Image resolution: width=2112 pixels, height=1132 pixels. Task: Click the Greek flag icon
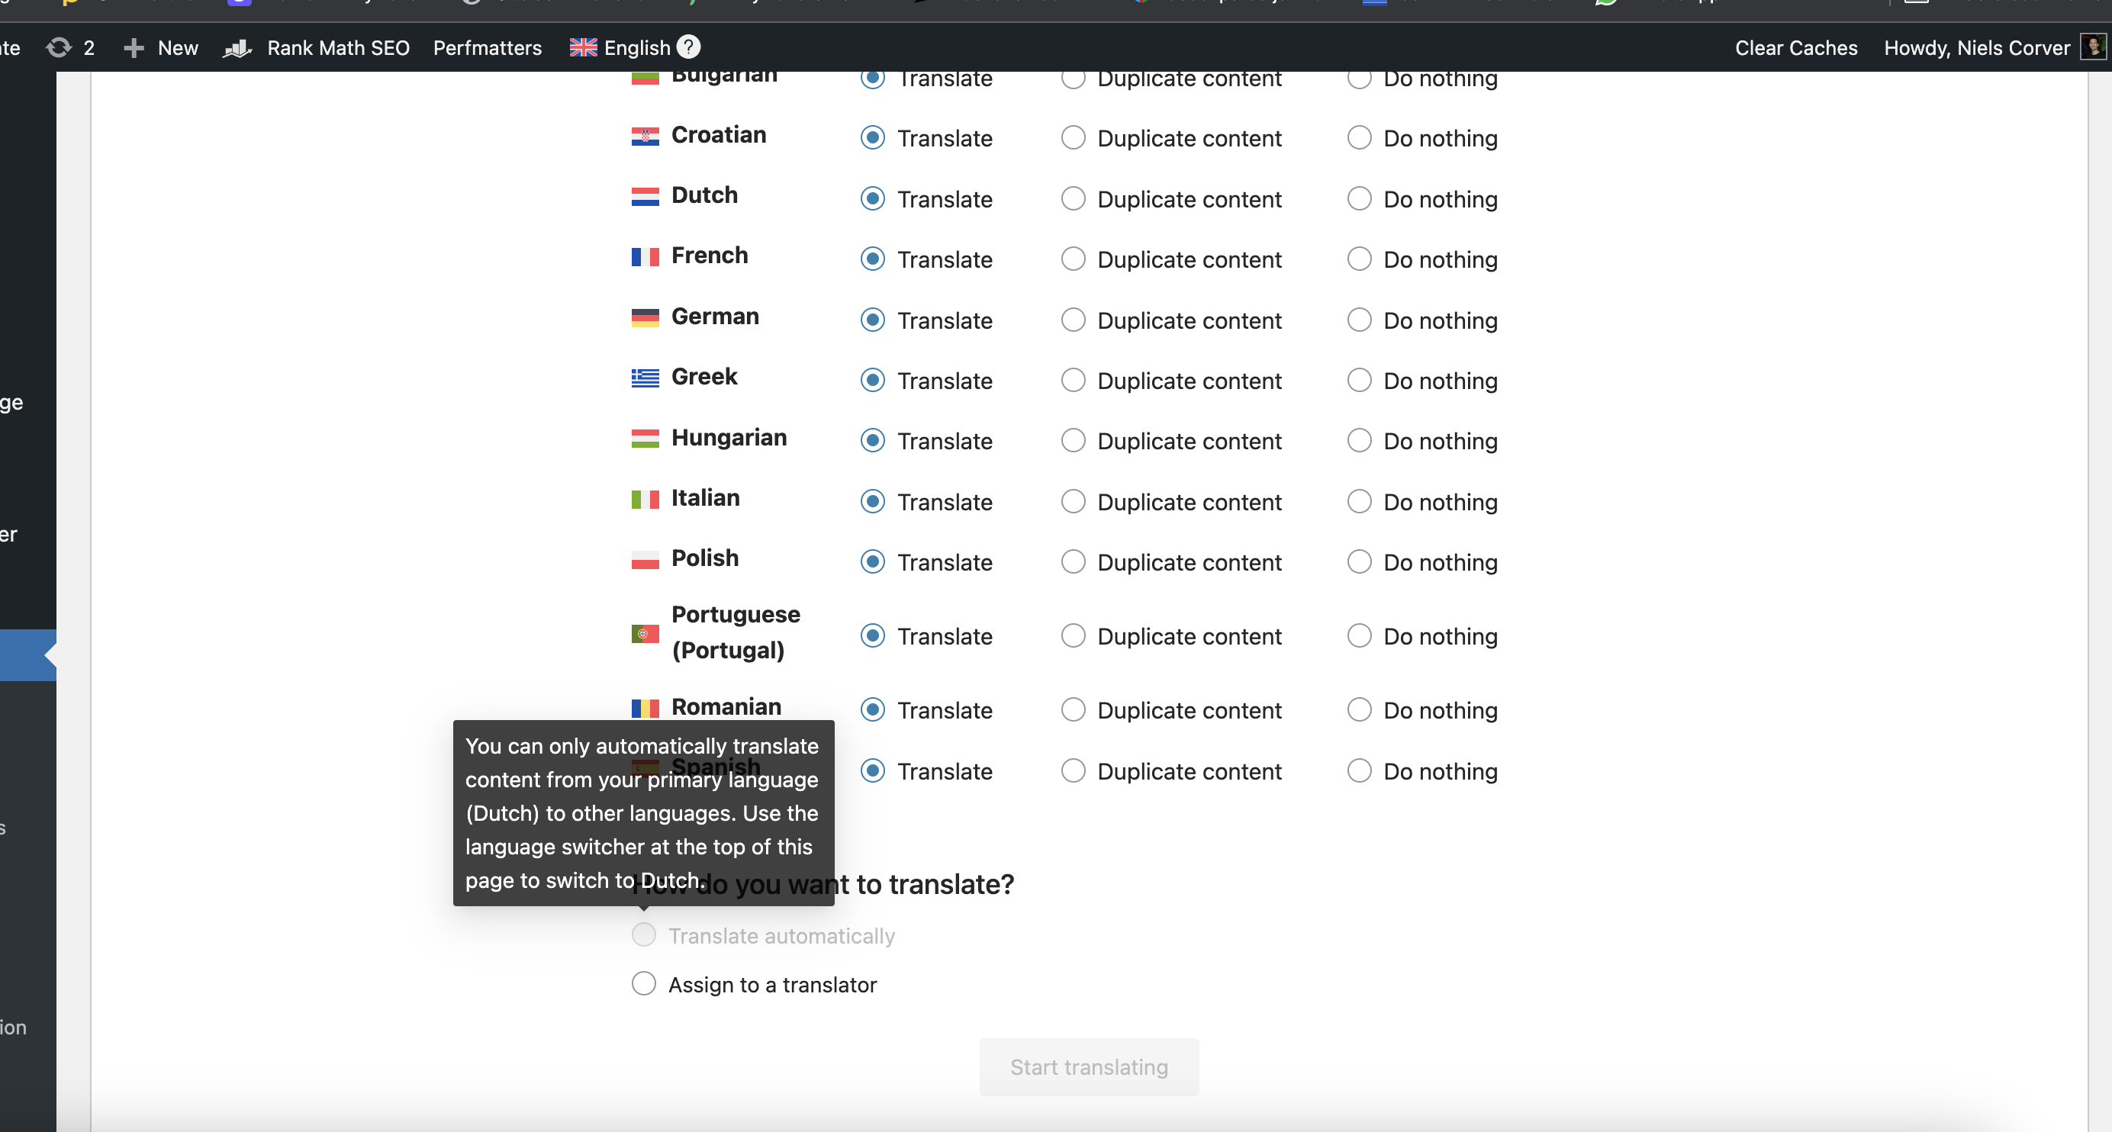coord(646,378)
